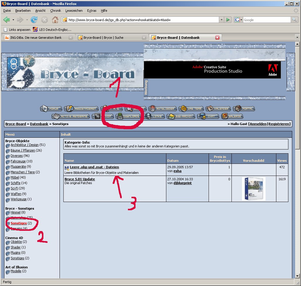Open the Hilfe menu
Viewport: 301px width, 286px height.
104,11
